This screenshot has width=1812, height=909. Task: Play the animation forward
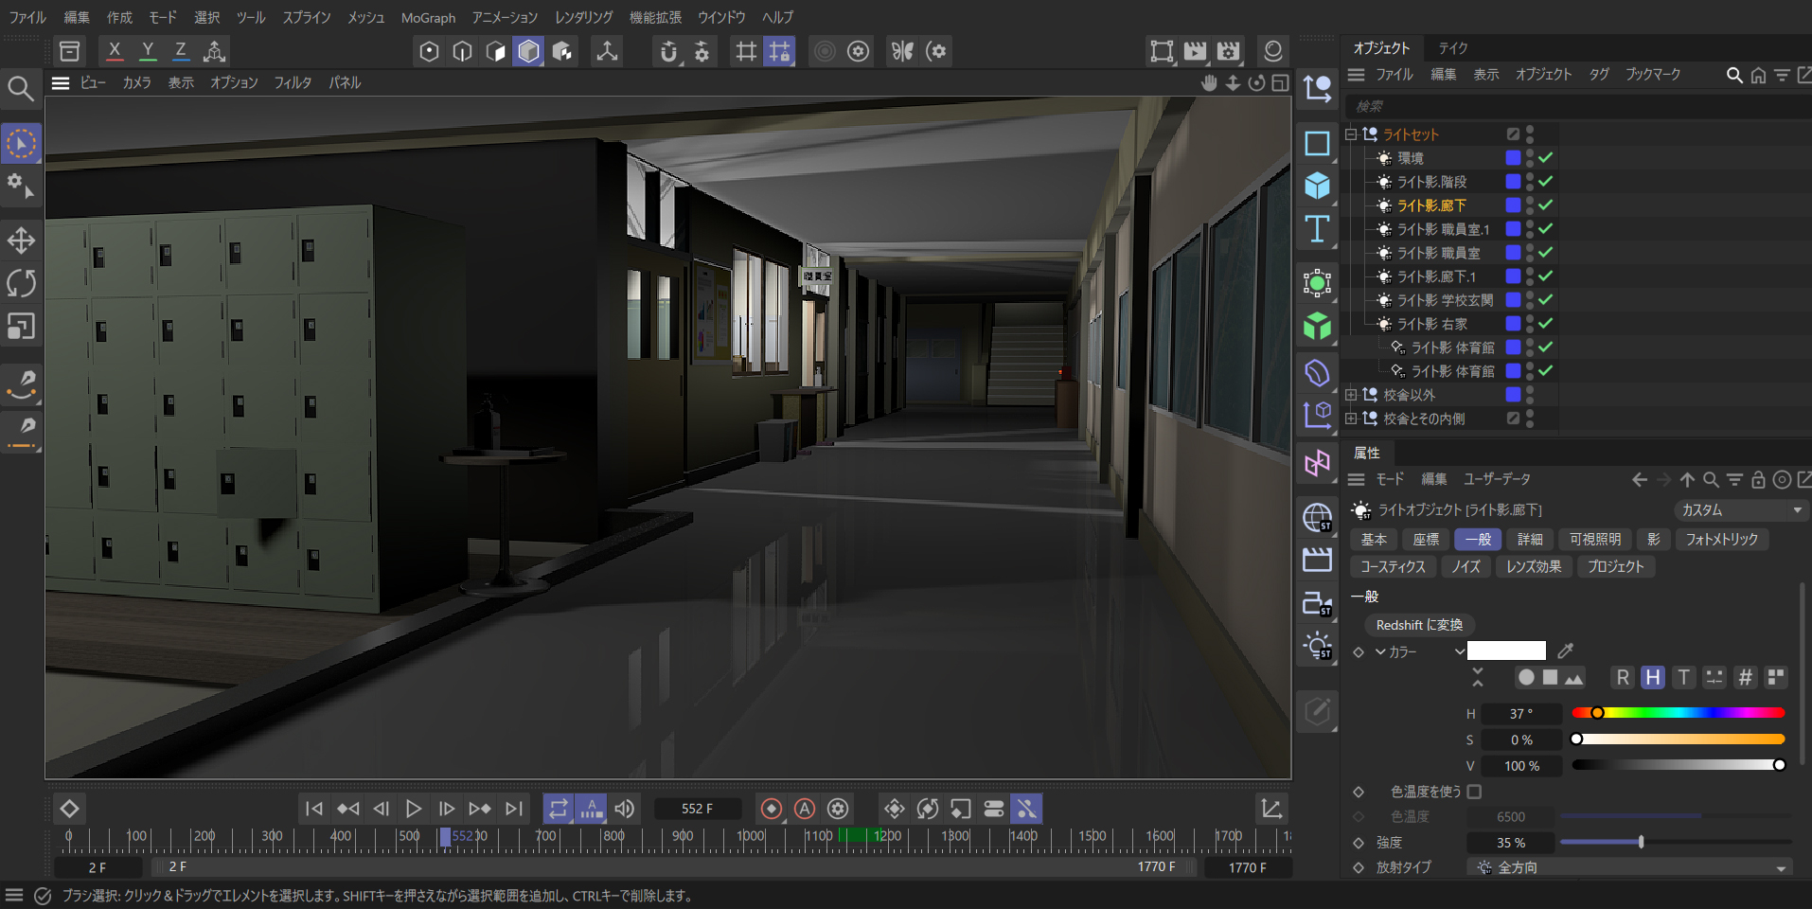pos(414,809)
